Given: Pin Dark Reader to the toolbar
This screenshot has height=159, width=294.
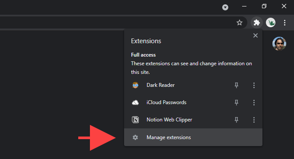Looking at the screenshot, I should pyautogui.click(x=236, y=85).
